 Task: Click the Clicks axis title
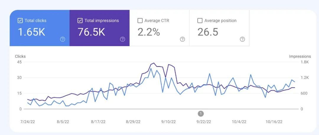point(20,56)
